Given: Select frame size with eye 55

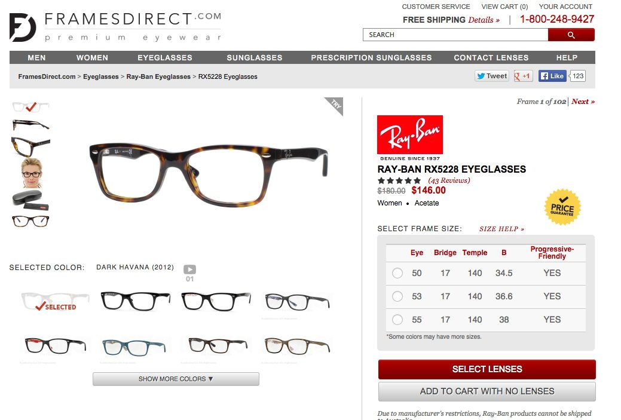Looking at the screenshot, I should tap(397, 320).
